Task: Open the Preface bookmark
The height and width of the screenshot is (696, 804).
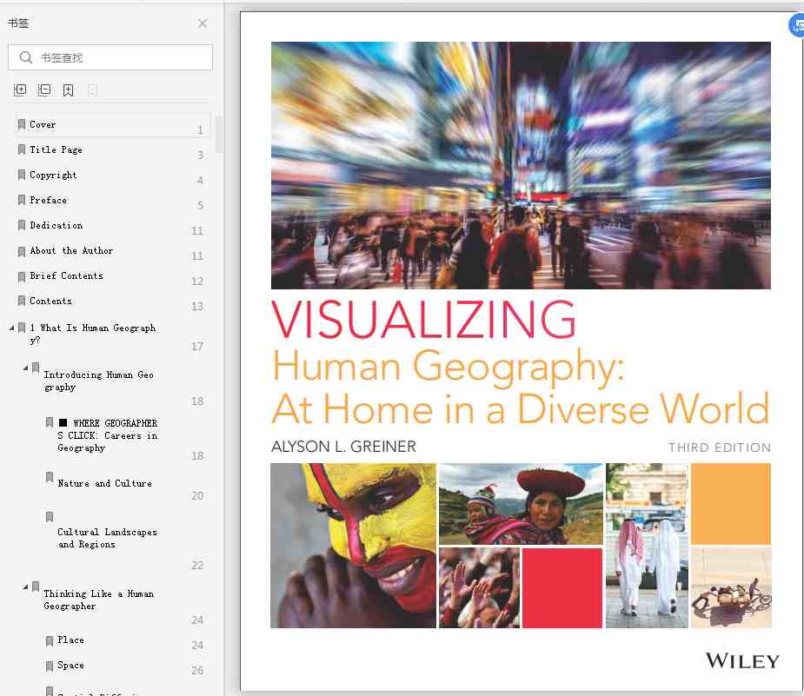Action: (x=48, y=200)
